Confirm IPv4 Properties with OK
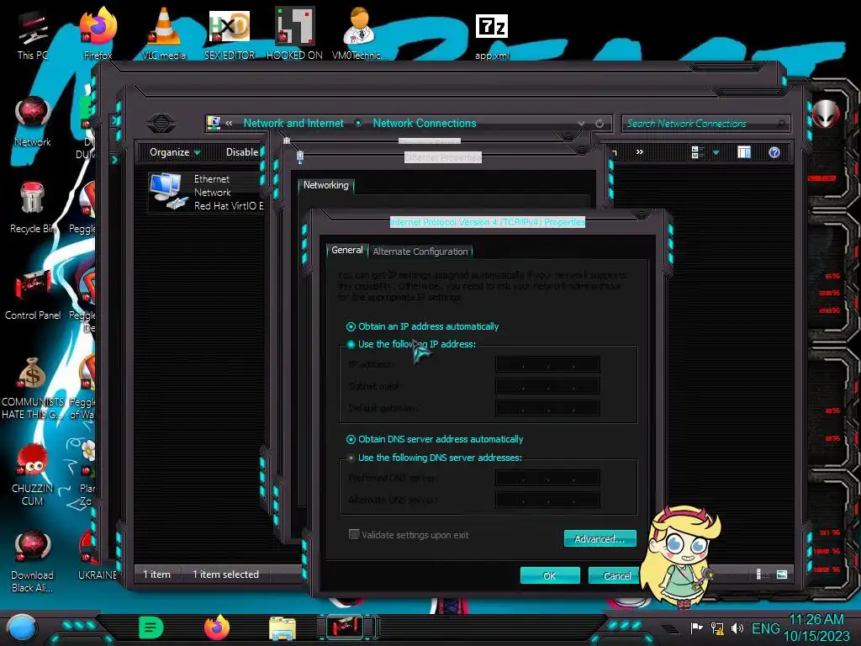Viewport: 861px width, 646px height. (550, 575)
